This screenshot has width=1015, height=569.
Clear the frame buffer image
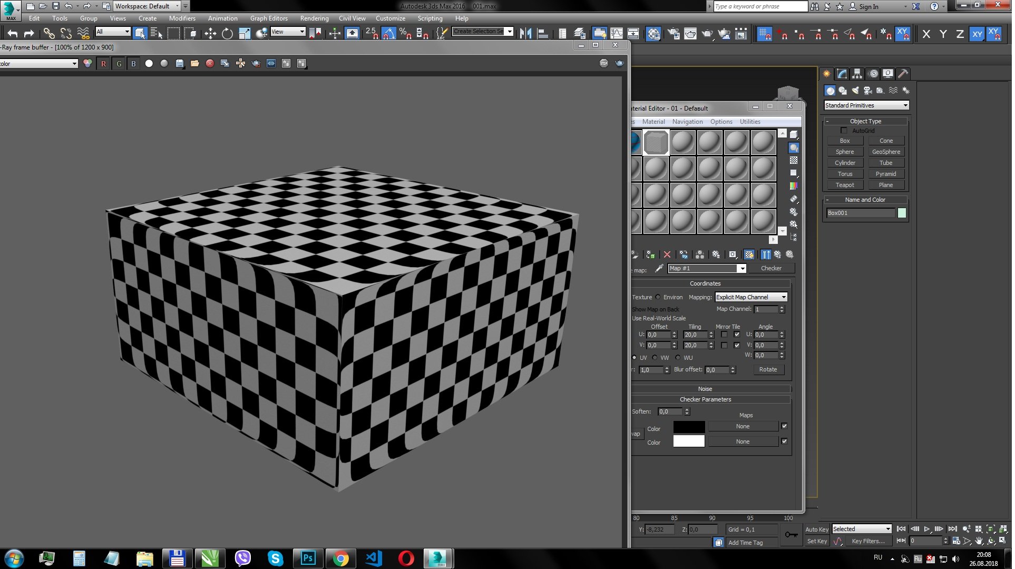pyautogui.click(x=210, y=64)
